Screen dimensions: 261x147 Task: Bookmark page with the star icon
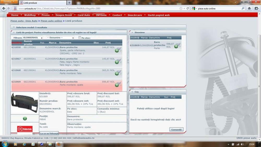(x=181, y=8)
